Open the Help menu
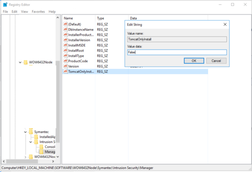 (x=52, y=12)
